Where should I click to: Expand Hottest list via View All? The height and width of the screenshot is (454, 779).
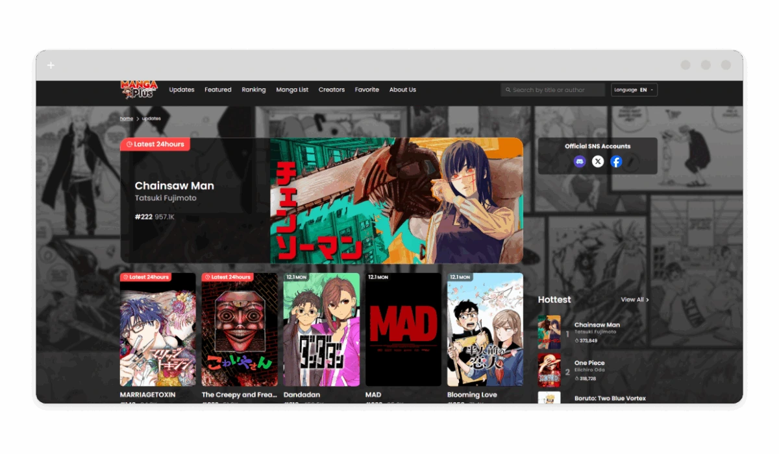coord(634,300)
